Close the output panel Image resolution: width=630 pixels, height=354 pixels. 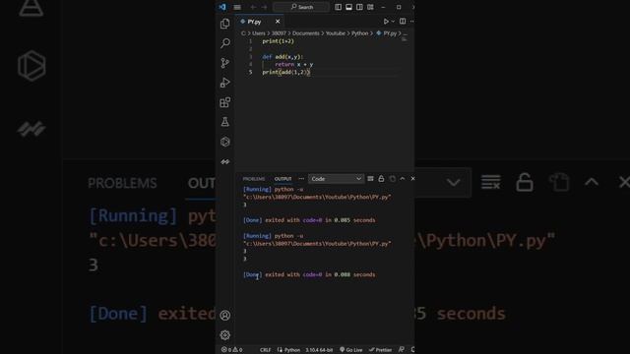[x=412, y=179]
